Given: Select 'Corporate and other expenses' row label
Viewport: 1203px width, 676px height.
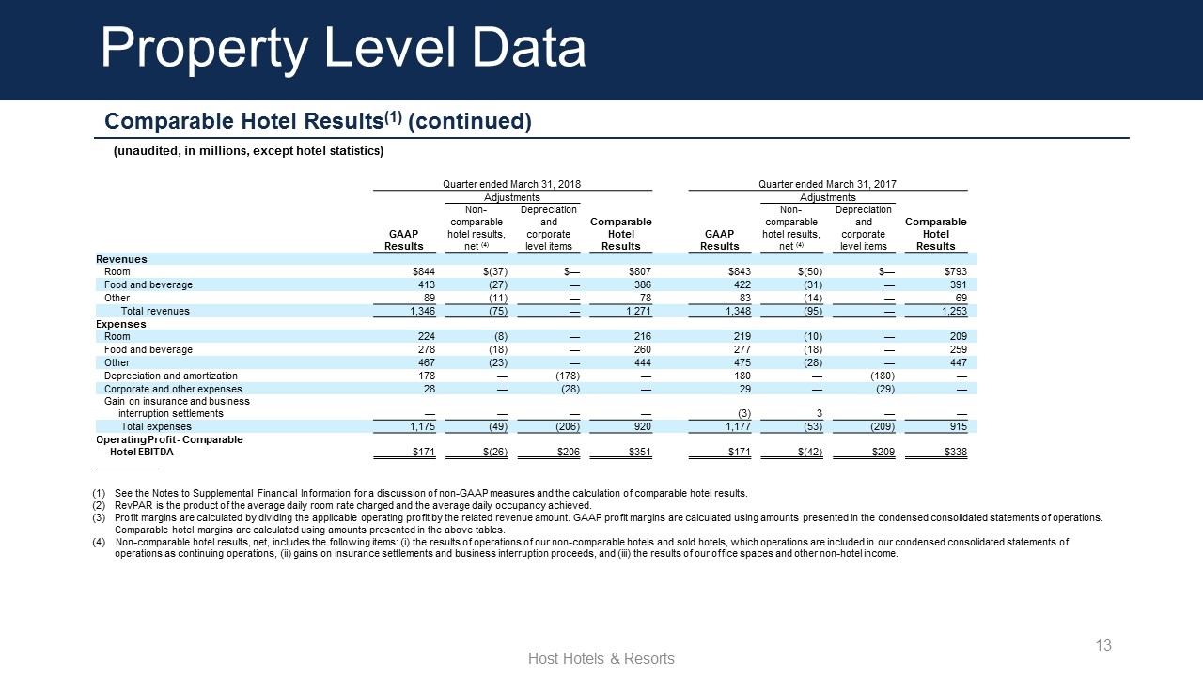Looking at the screenshot, I should (173, 389).
